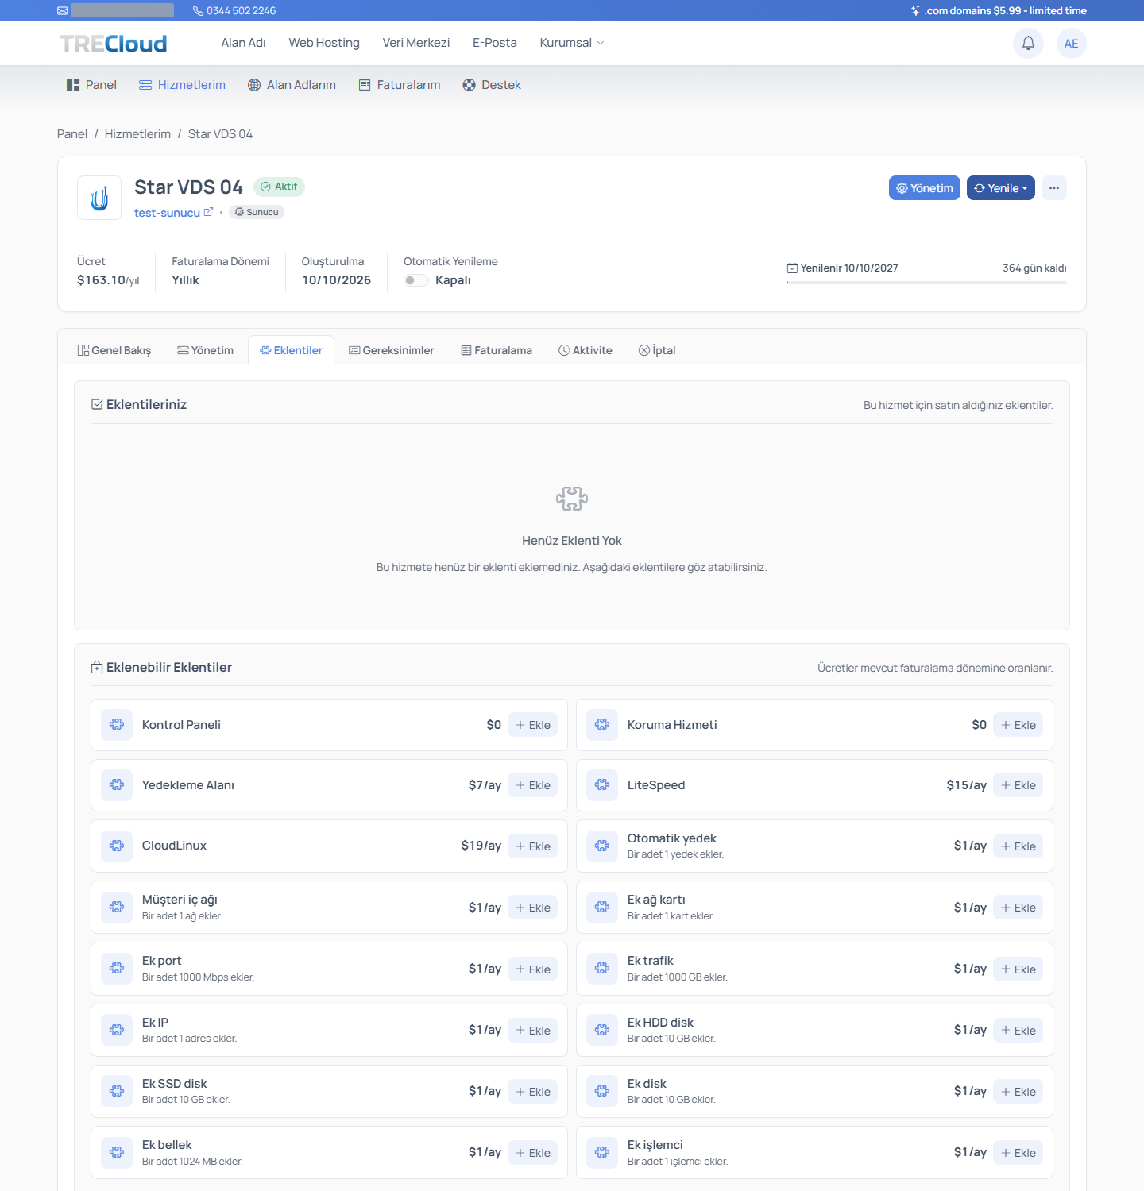Image resolution: width=1144 pixels, height=1191 pixels.
Task: Open the Yenile dropdown button
Action: pos(1001,188)
